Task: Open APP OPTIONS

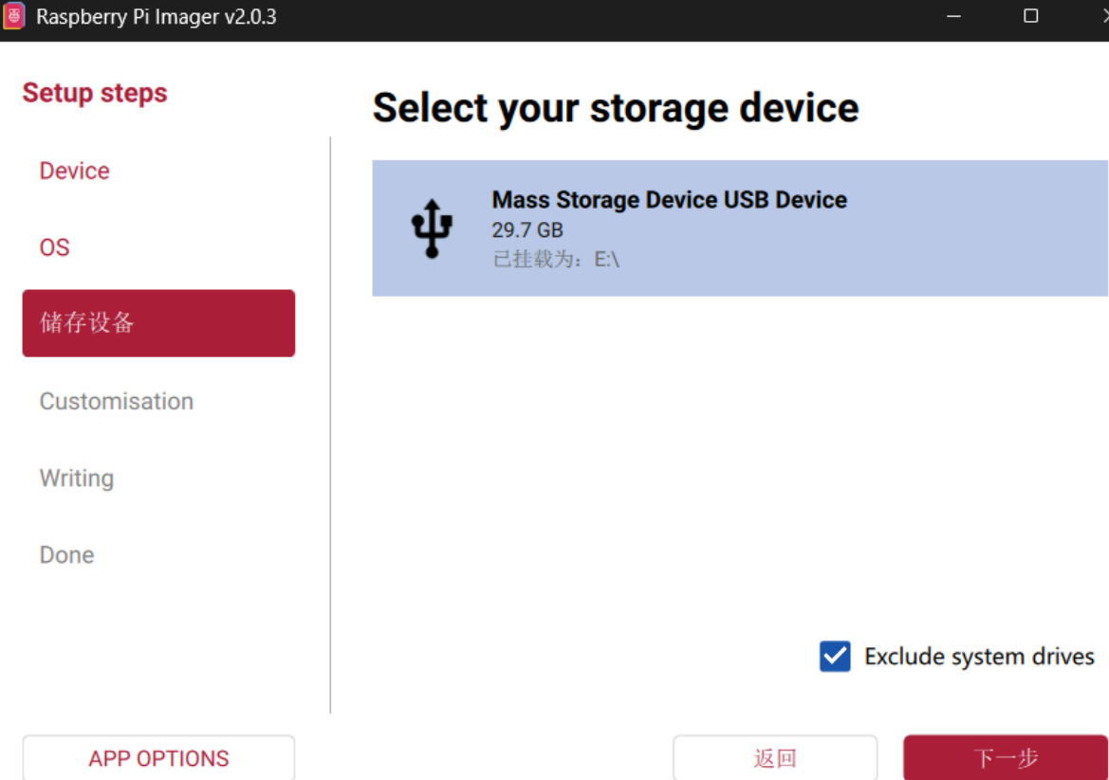Action: click(x=158, y=758)
